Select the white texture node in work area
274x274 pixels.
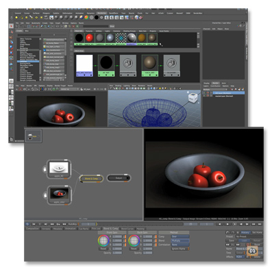pyautogui.click(x=84, y=66)
